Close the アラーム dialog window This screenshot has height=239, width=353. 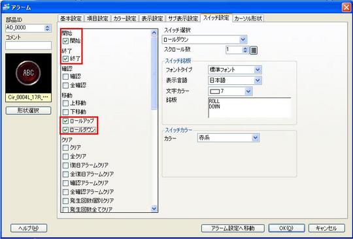click(346, 7)
